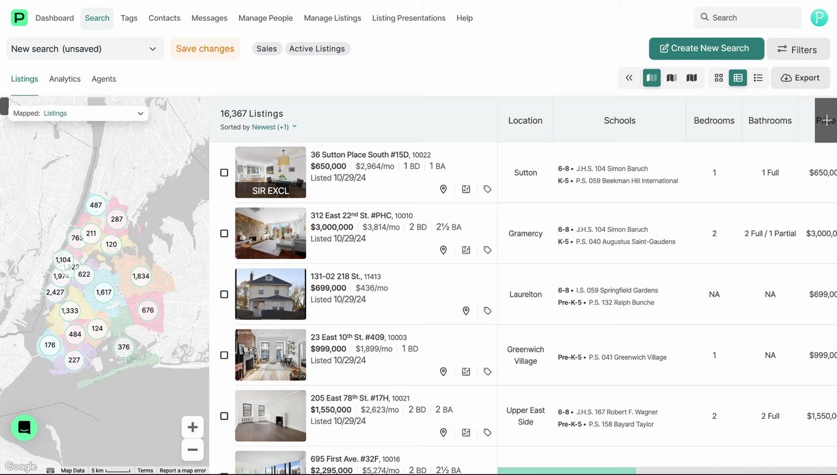Select the Listings tab
Image resolution: width=837 pixels, height=475 pixels.
click(x=24, y=79)
